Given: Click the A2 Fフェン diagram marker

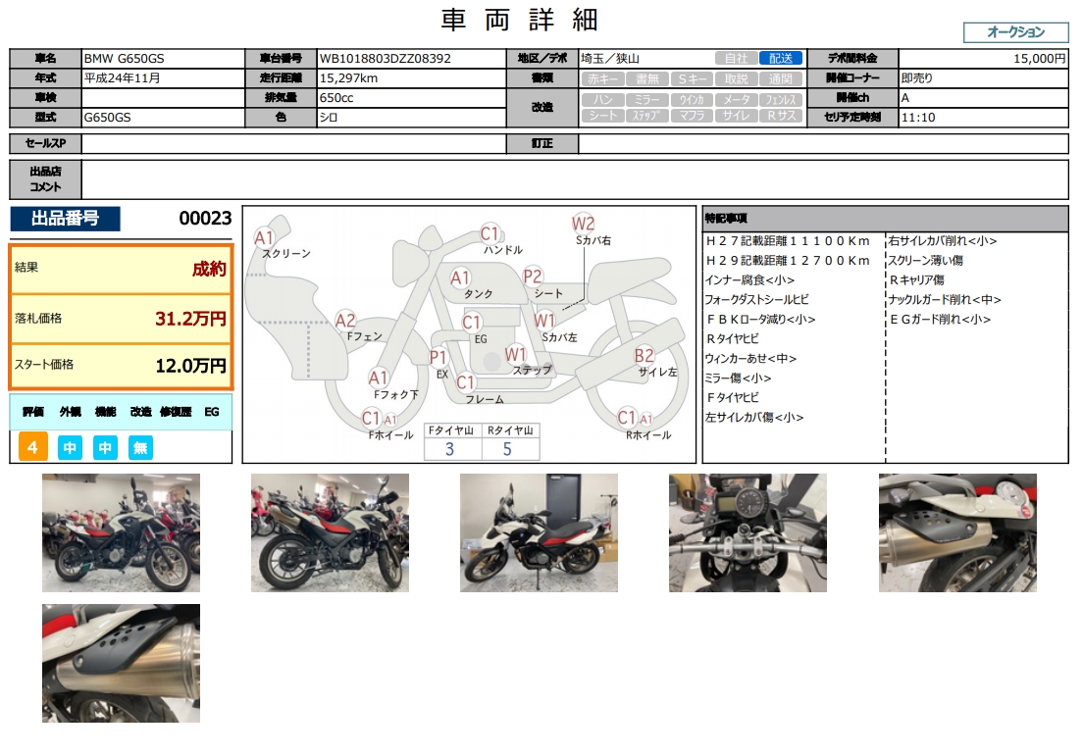Looking at the screenshot, I should click(345, 321).
